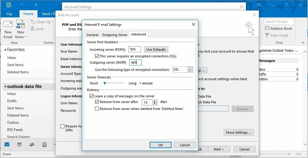
Task: Select the Home ribbon tab
Action: 28,14
